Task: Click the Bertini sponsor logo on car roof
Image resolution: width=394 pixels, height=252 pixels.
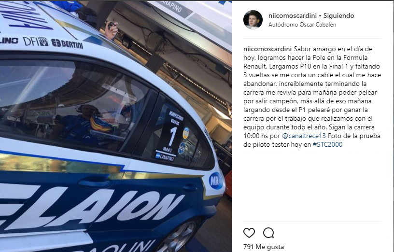Action: tap(67, 44)
